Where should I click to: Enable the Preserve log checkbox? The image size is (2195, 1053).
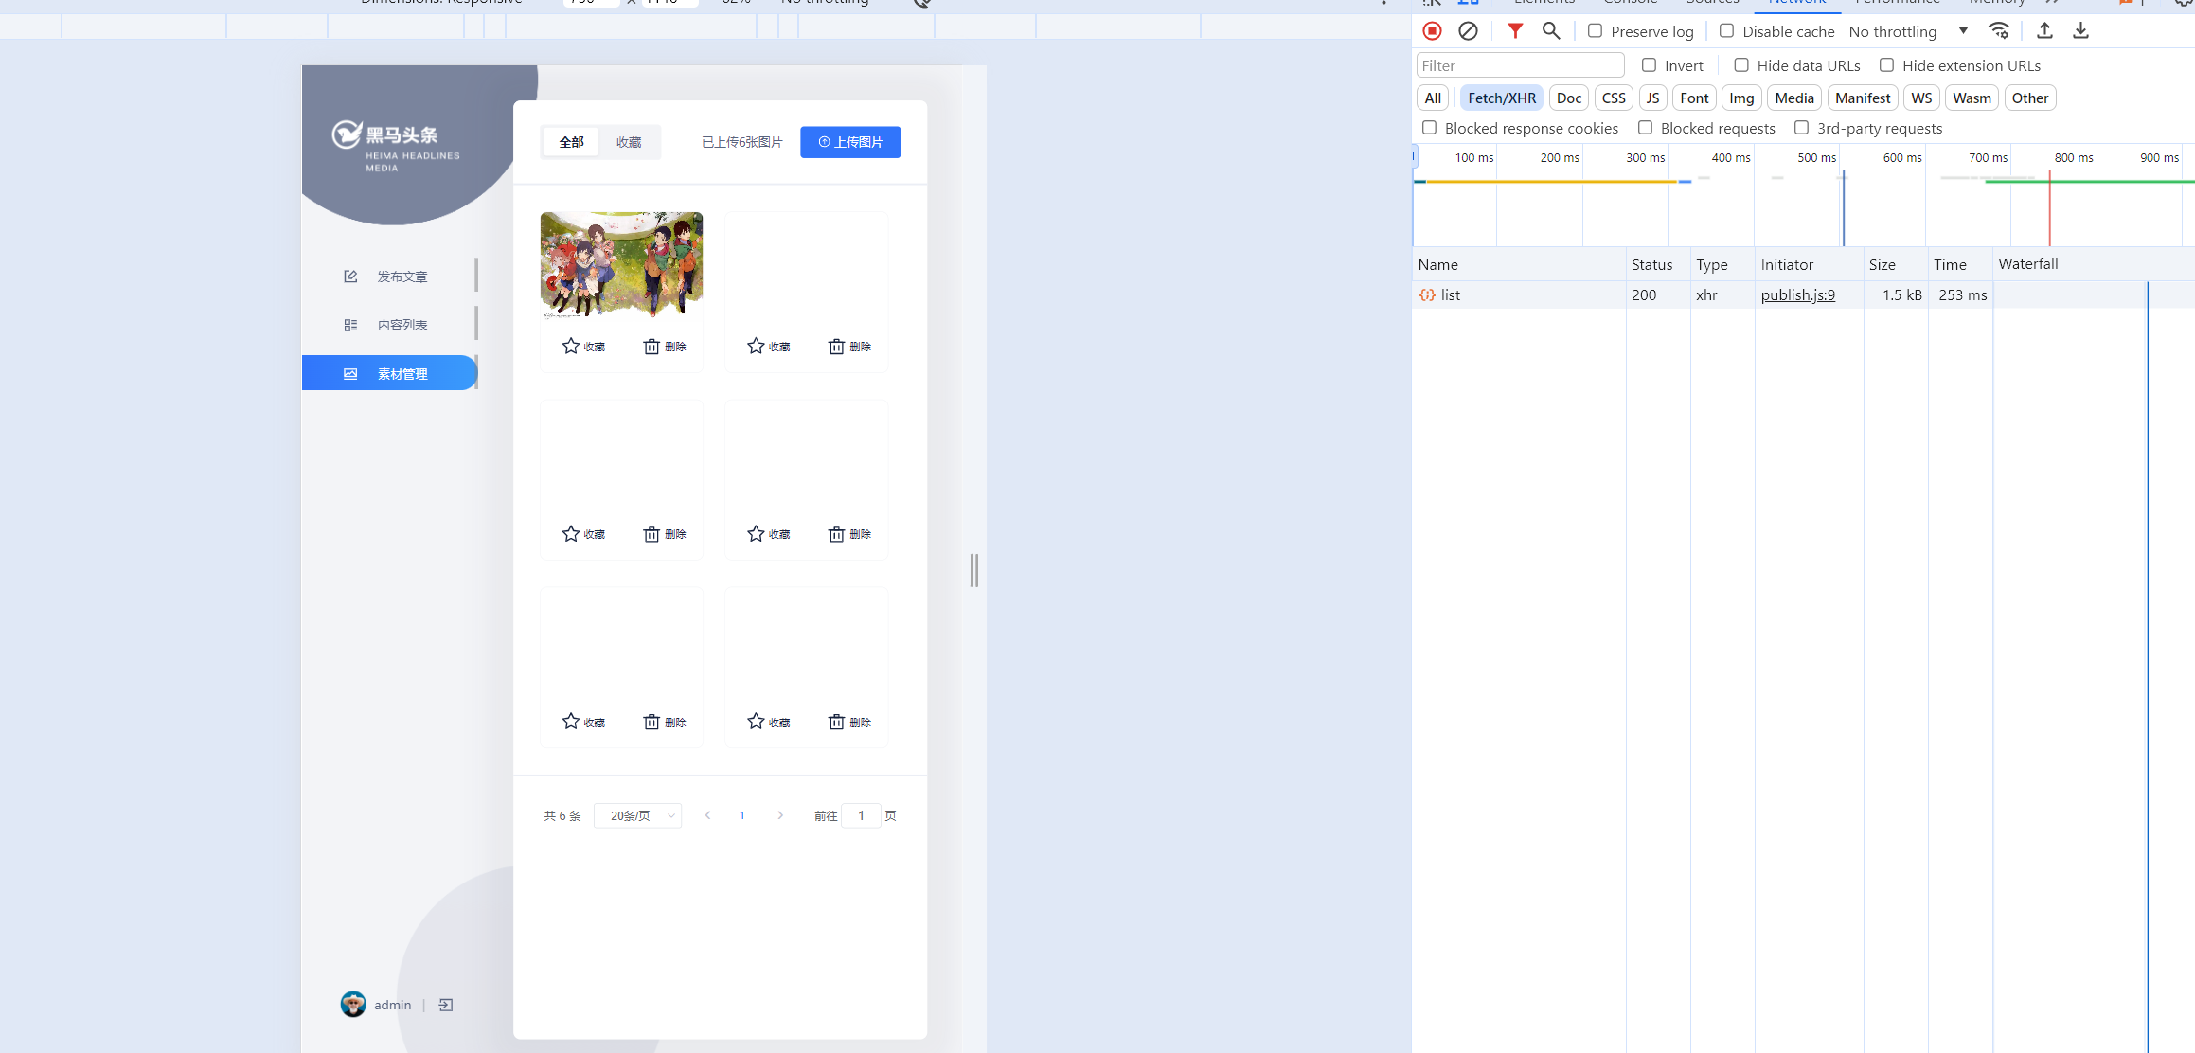[x=1596, y=31]
